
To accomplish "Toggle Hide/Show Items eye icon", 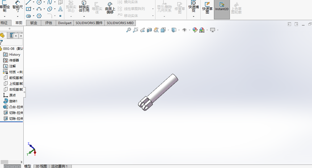I will point(184,30).
